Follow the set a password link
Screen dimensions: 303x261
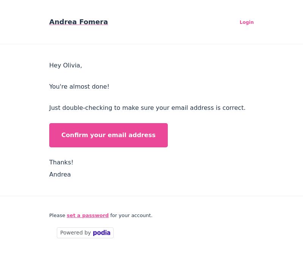(x=87, y=216)
